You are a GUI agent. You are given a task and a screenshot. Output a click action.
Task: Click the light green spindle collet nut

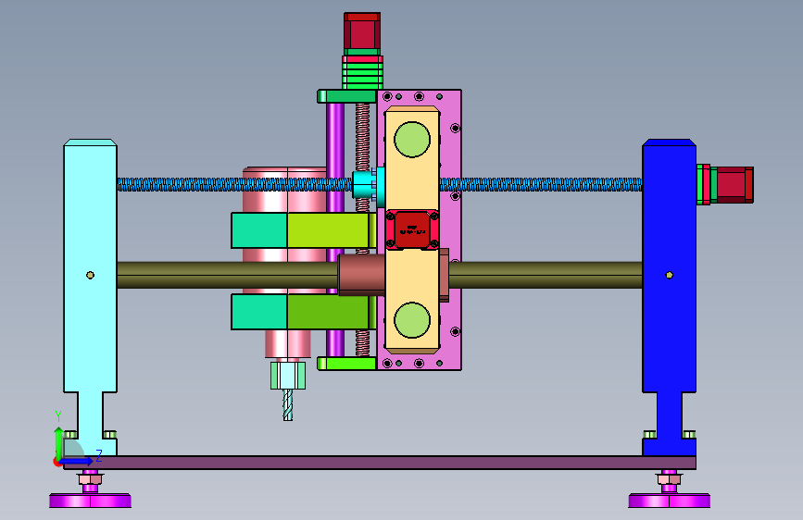pyautogui.click(x=288, y=375)
